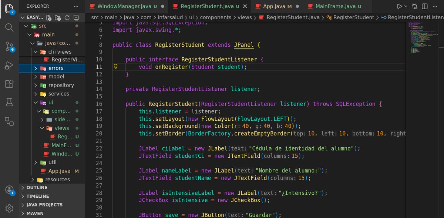The height and width of the screenshot is (218, 444).
Task: Collapse the EASY... project root section
Action: (x=31, y=18)
